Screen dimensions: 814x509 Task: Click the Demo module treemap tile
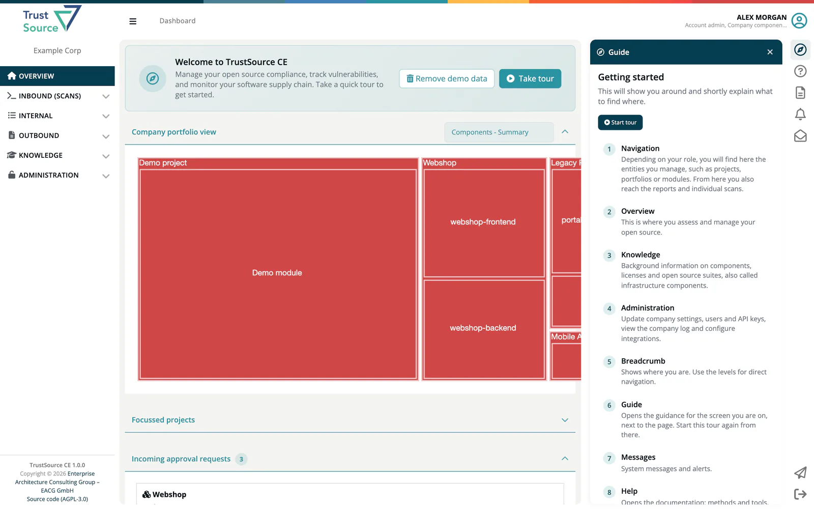[x=278, y=274]
